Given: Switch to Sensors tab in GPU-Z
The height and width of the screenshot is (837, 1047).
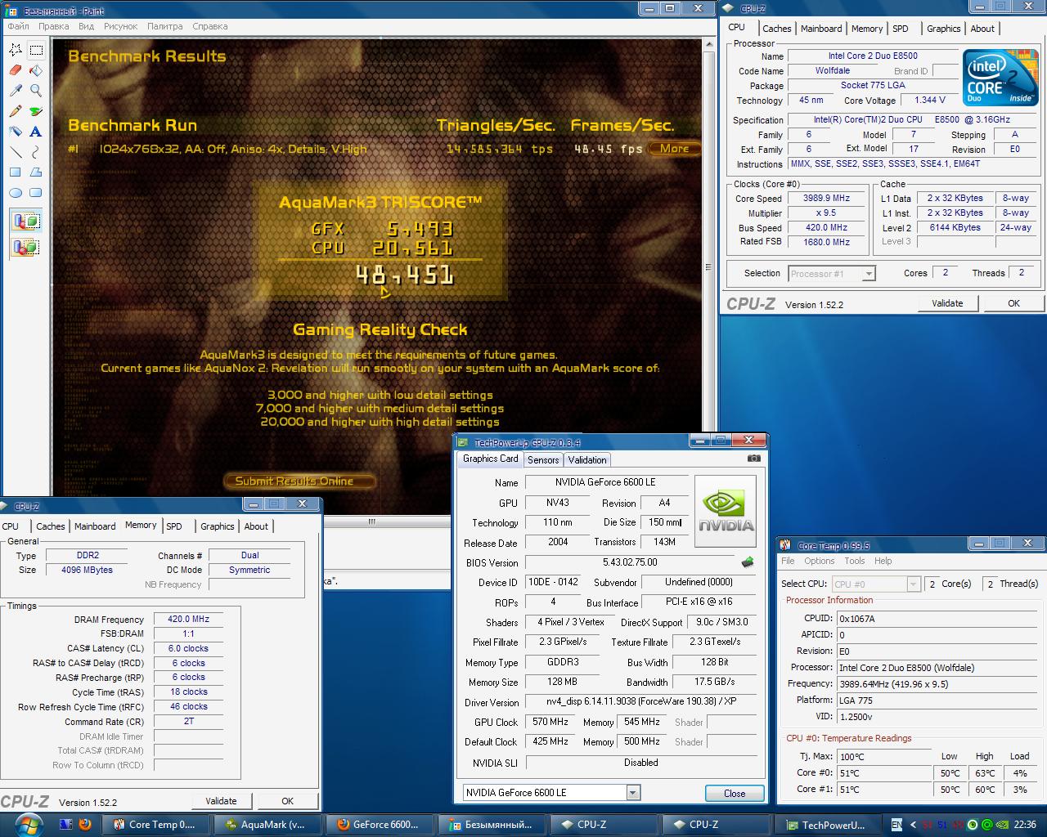Looking at the screenshot, I should 543,460.
